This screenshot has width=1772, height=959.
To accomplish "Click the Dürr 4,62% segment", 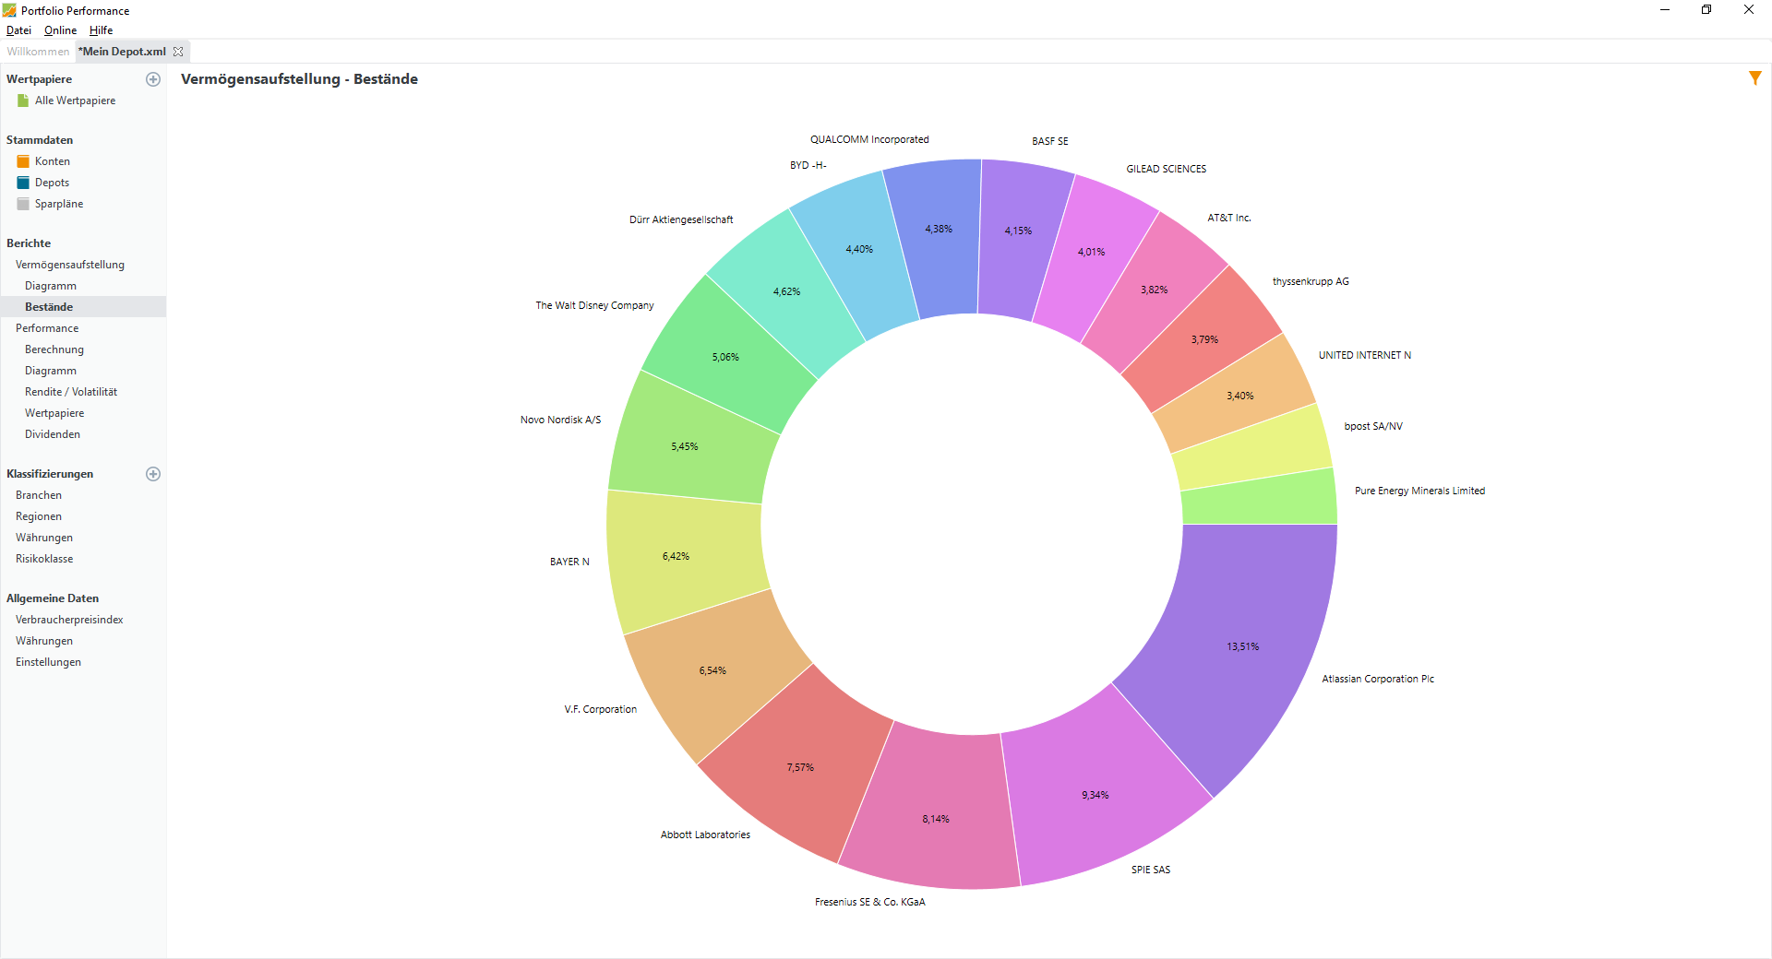I will (787, 290).
